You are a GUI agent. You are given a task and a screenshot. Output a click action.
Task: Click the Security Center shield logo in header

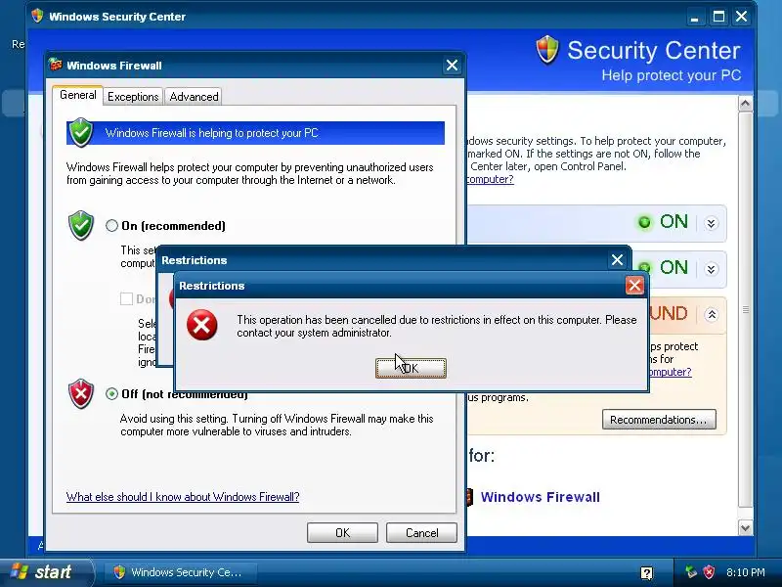pyautogui.click(x=547, y=50)
